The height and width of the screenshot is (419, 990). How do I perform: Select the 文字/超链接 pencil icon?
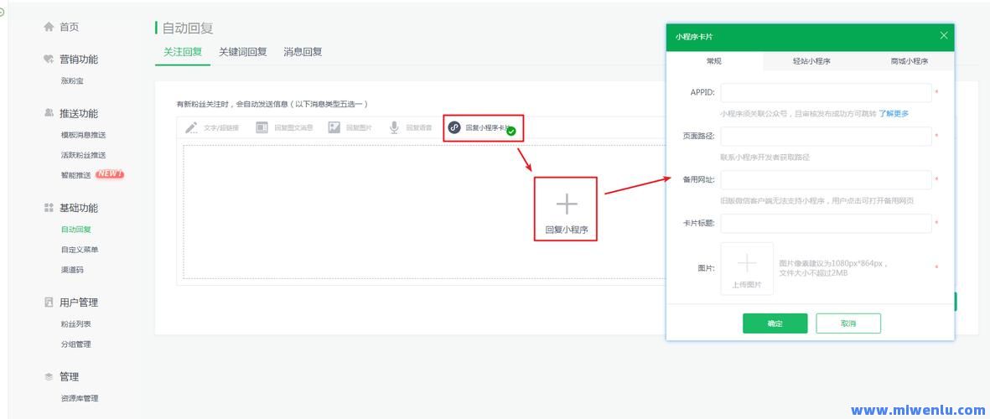[191, 127]
